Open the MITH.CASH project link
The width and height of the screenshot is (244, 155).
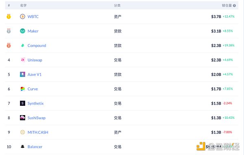38,132
